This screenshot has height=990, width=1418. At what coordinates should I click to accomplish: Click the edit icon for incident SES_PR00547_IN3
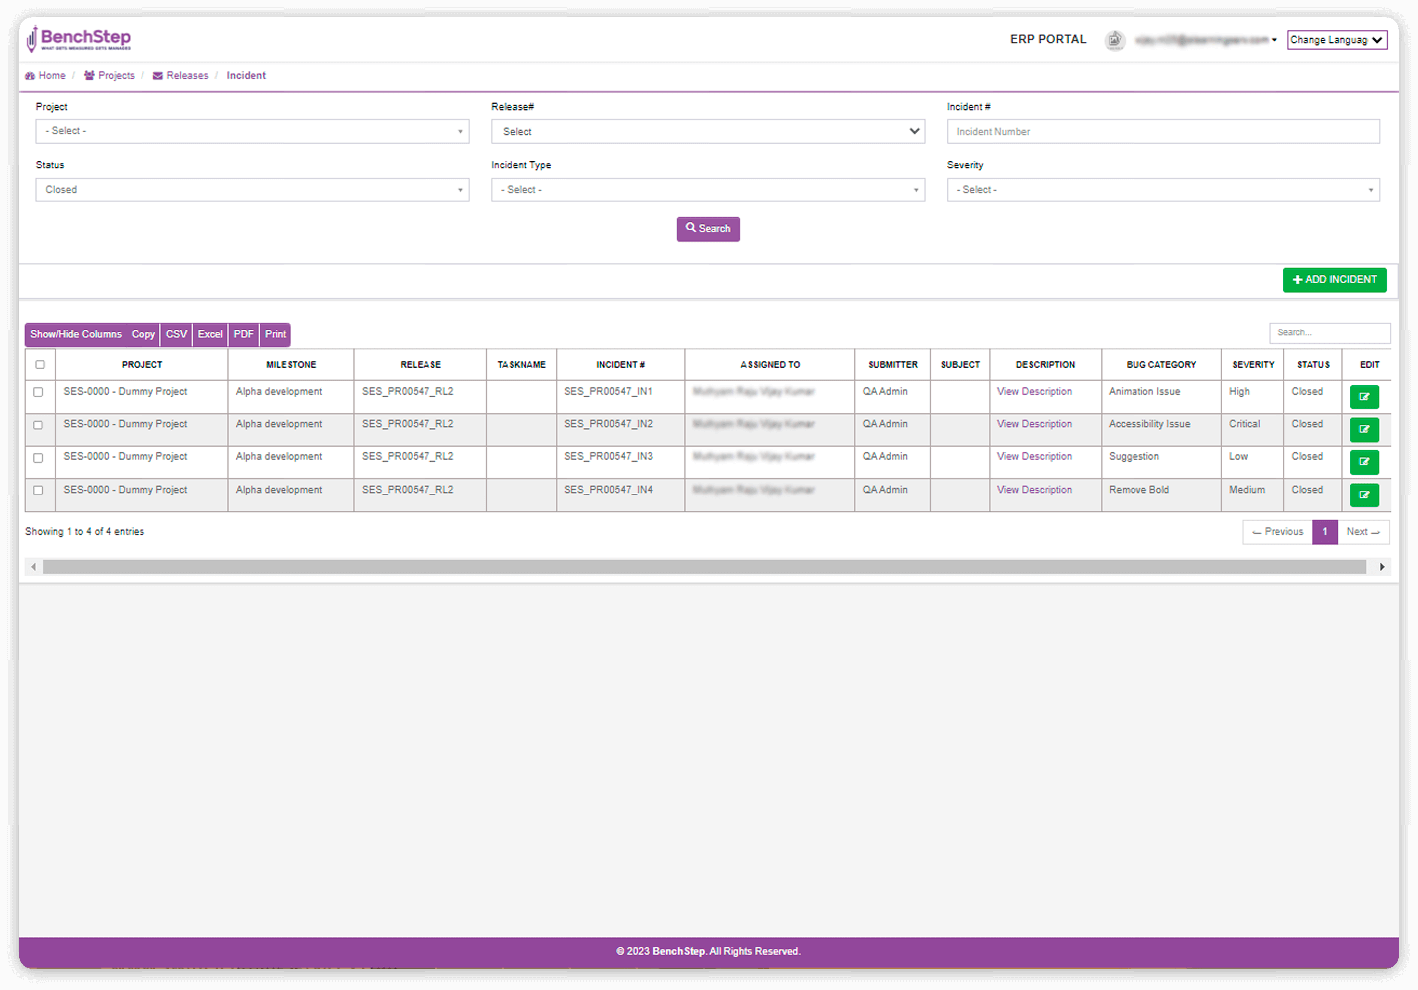point(1364,462)
